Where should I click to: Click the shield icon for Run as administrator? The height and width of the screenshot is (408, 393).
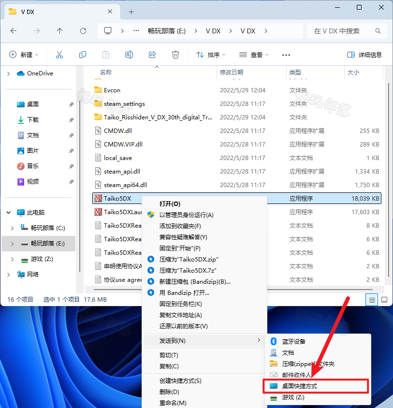[151, 215]
